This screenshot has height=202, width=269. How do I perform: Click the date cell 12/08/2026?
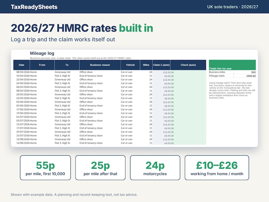click(23, 139)
